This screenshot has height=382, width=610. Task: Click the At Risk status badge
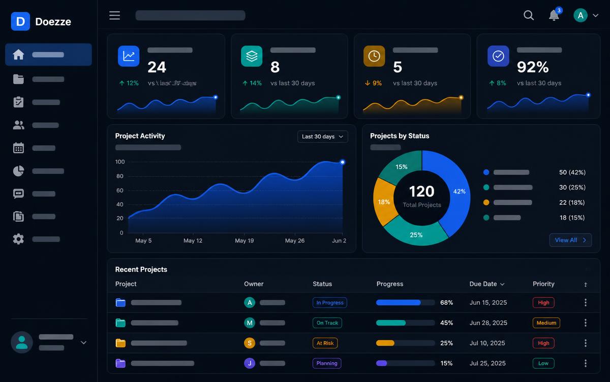325,343
